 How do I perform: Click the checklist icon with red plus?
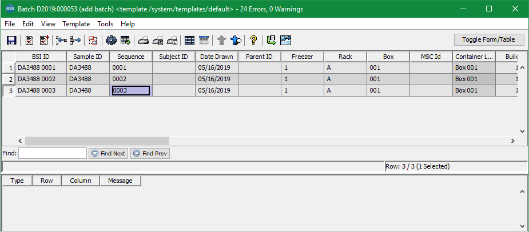click(x=45, y=40)
